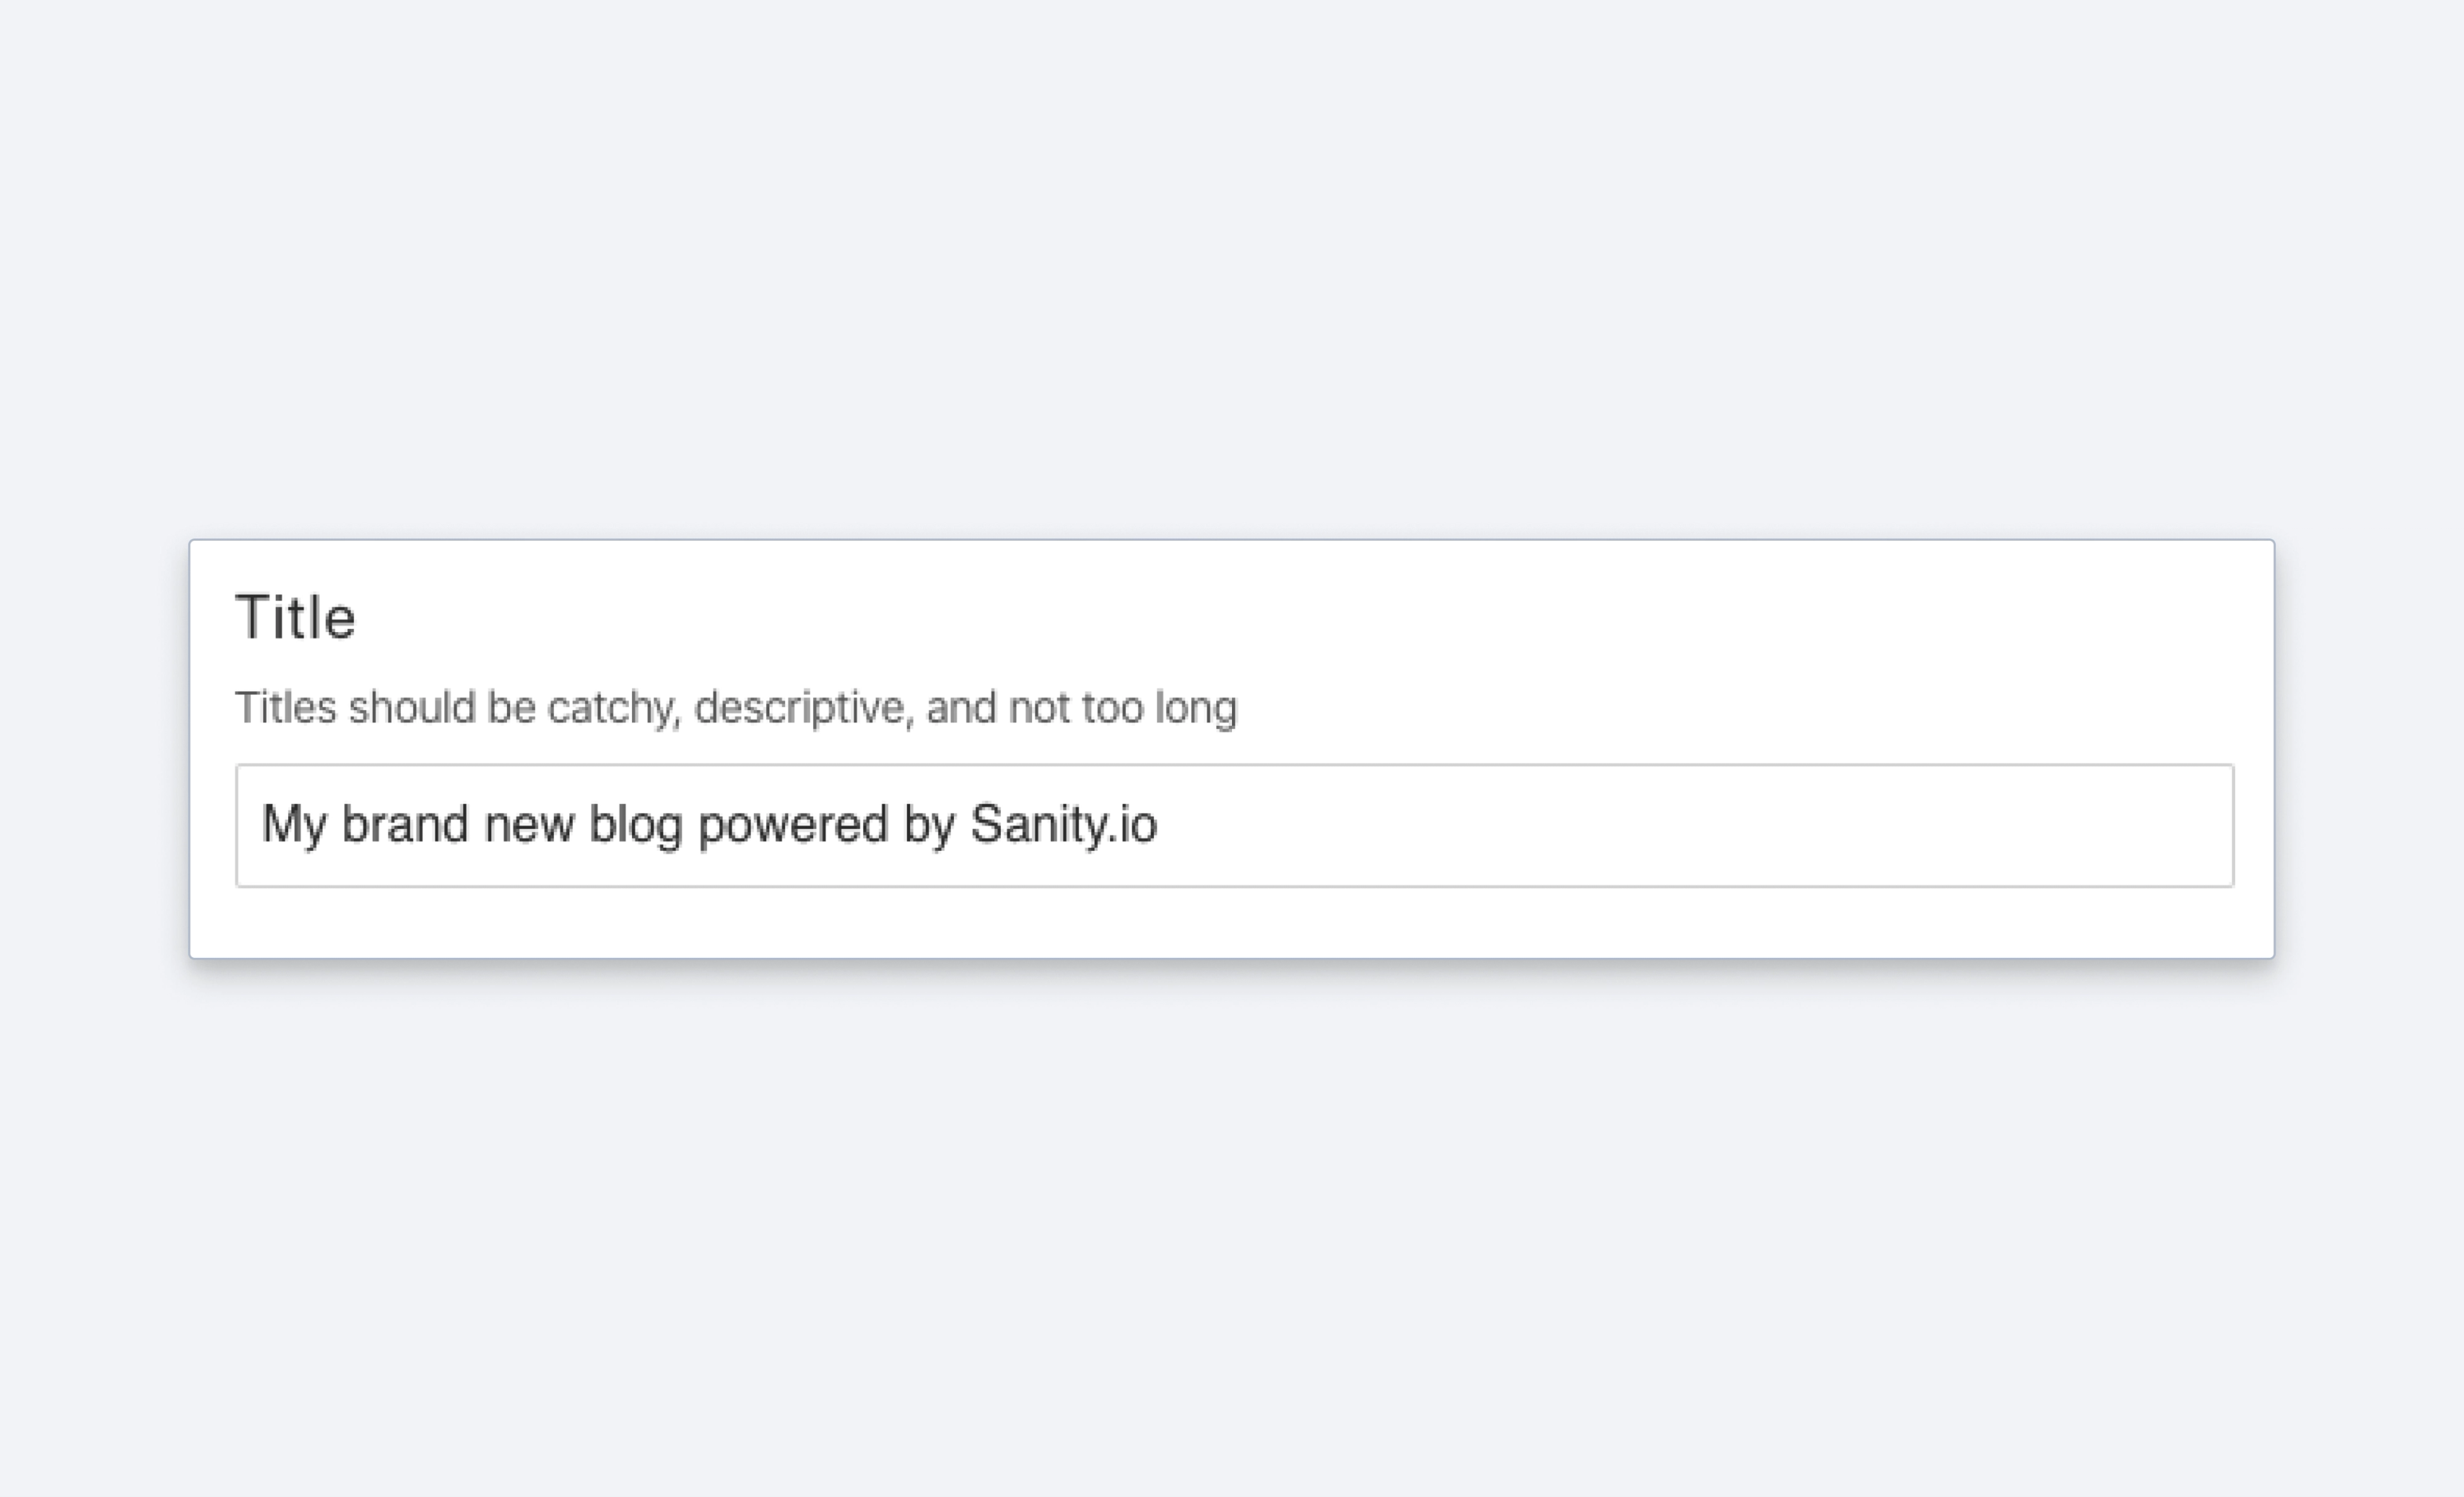
Task: Click the gray background above the card
Action: 1232,270
